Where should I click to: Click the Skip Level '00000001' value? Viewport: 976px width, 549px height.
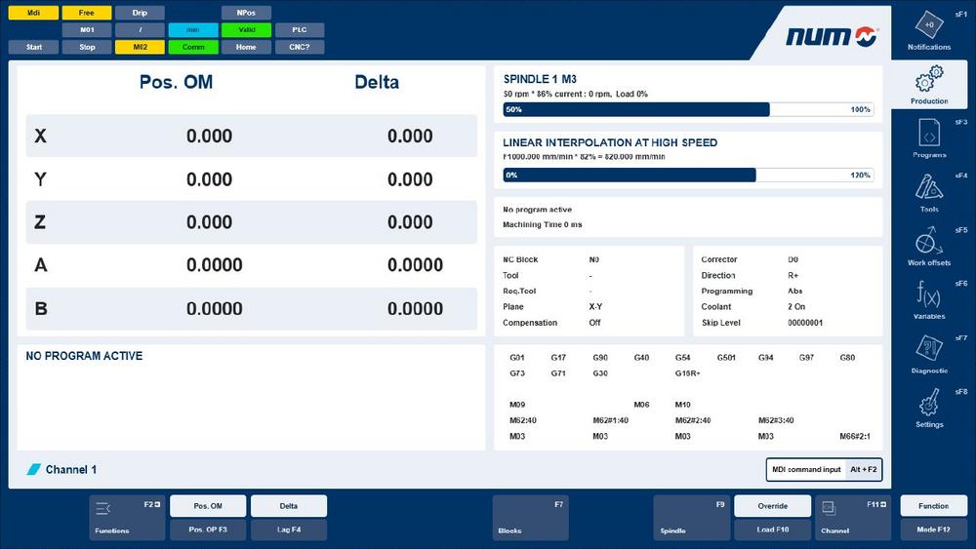805,323
